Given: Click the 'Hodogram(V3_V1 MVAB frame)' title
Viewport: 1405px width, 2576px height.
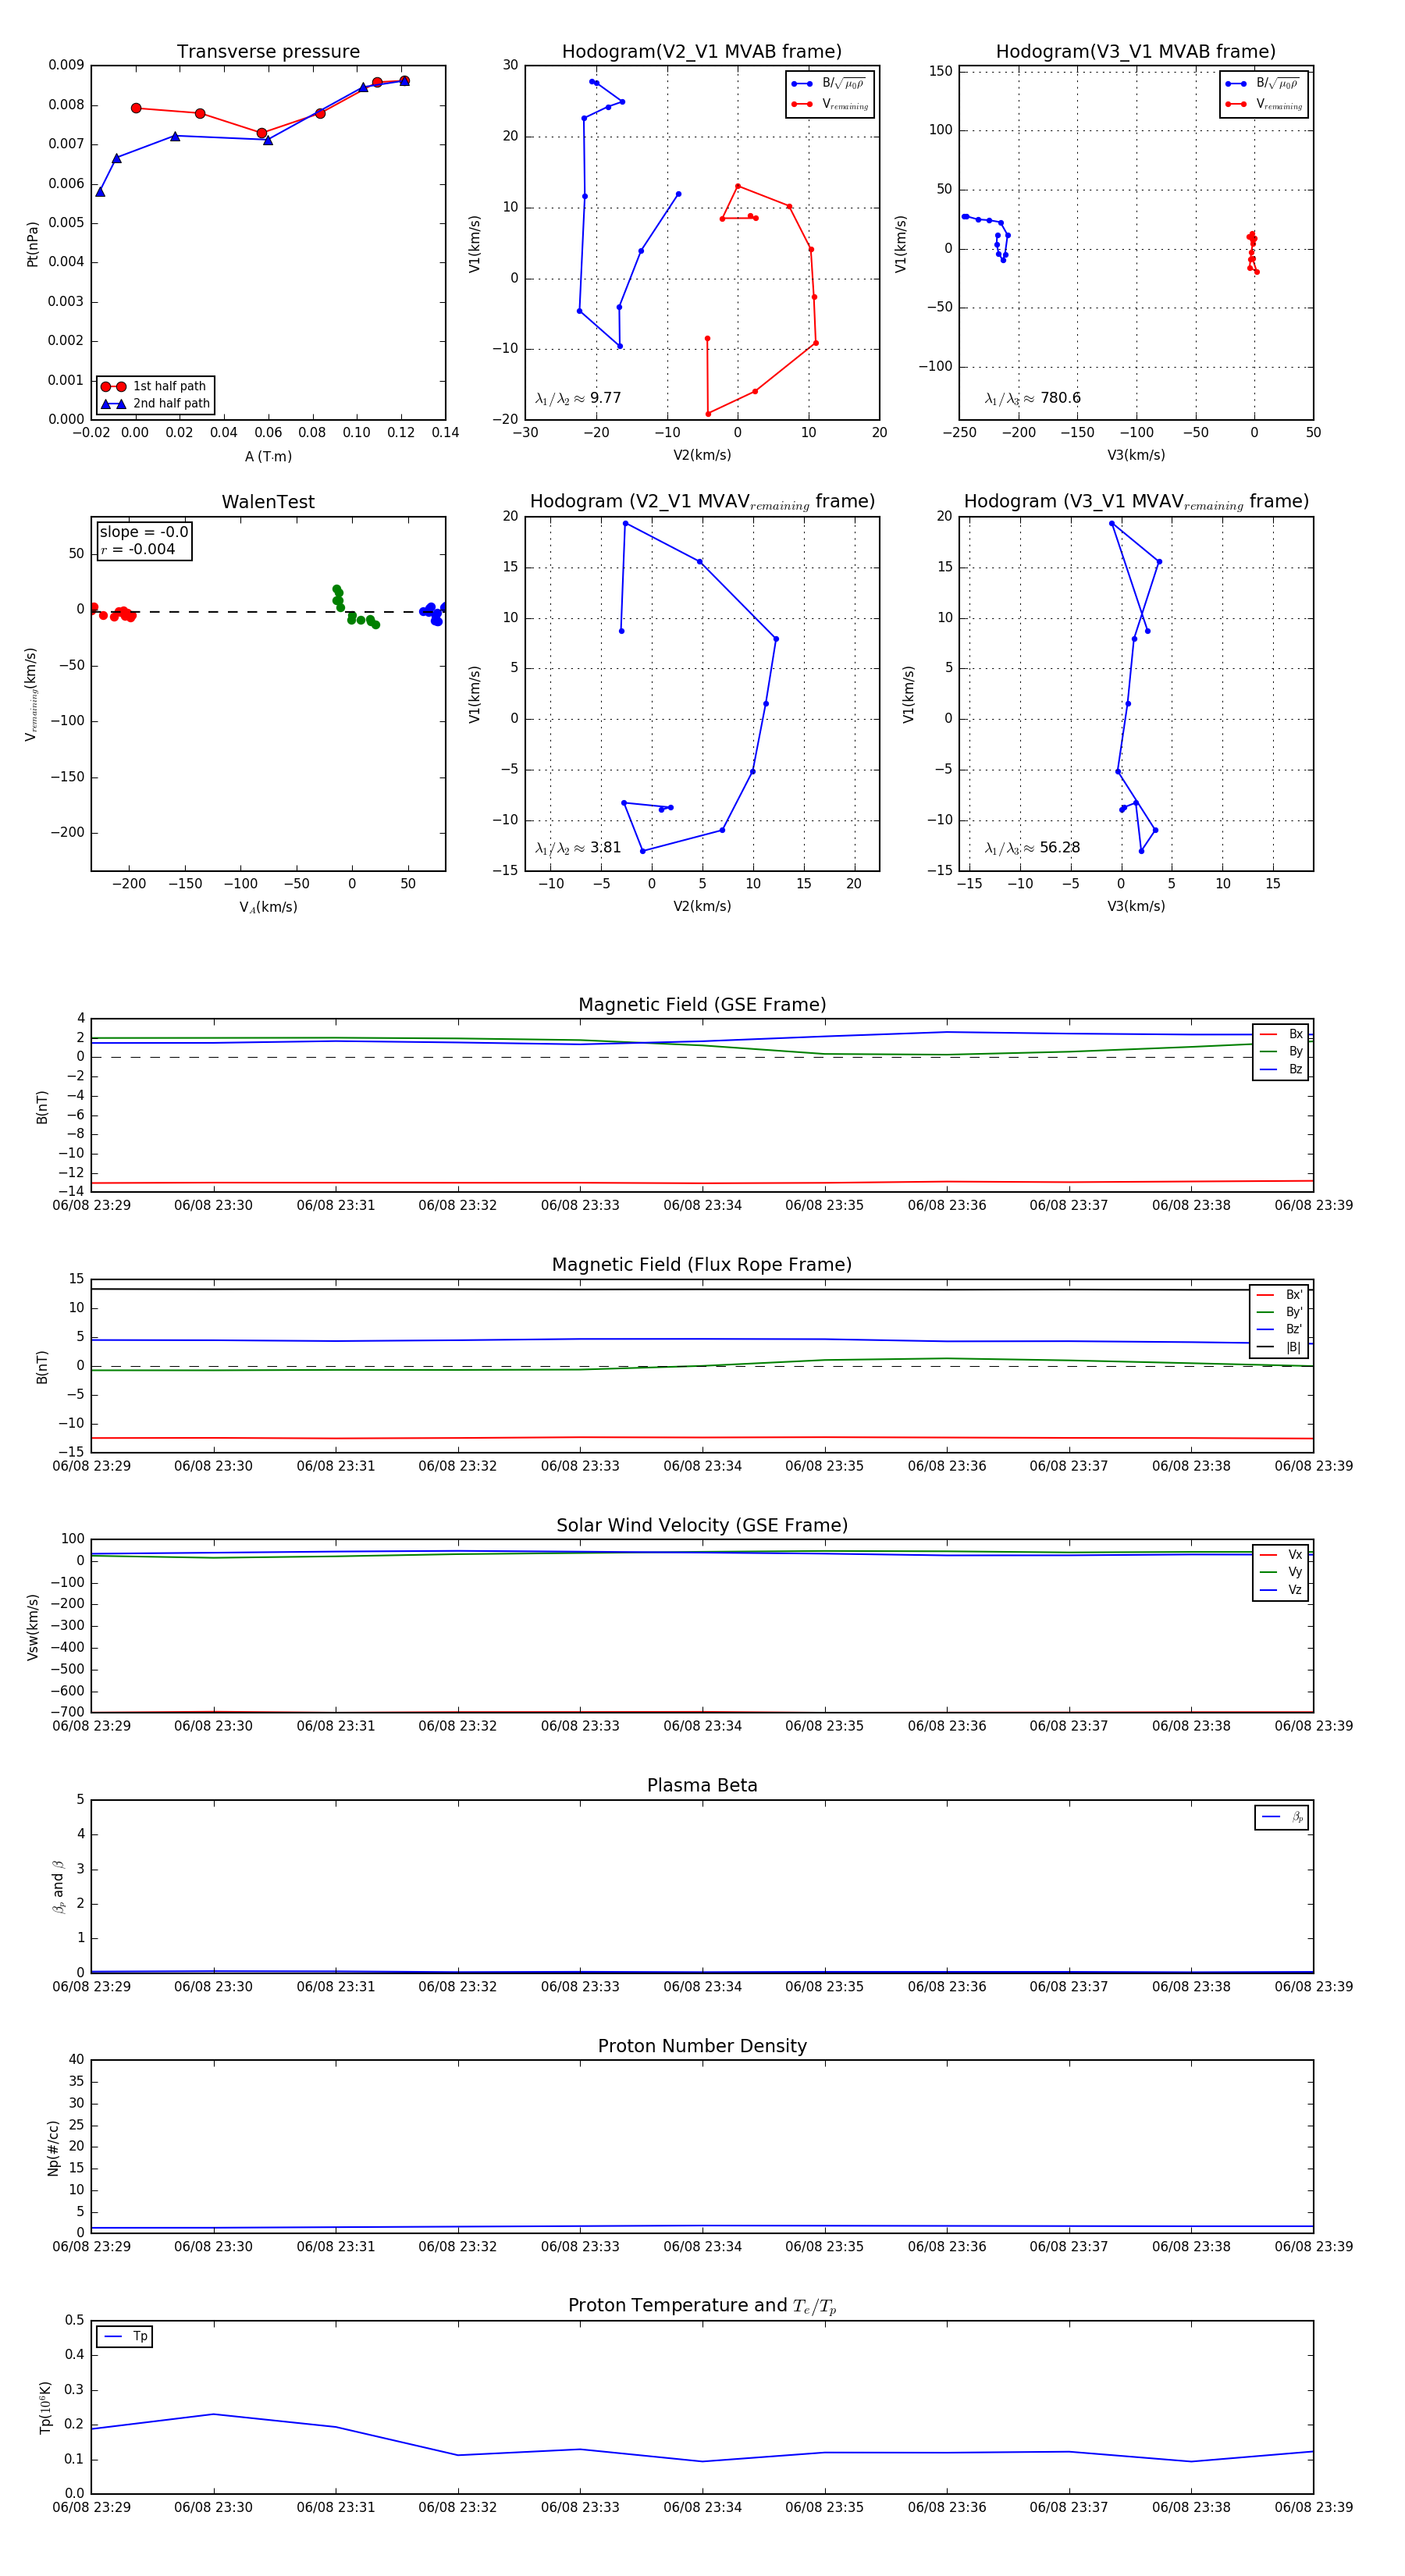Looking at the screenshot, I should [x=1136, y=52].
